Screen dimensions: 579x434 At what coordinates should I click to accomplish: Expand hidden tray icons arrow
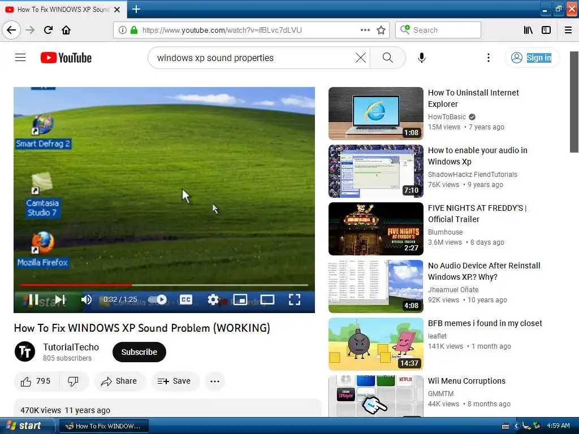(x=516, y=426)
